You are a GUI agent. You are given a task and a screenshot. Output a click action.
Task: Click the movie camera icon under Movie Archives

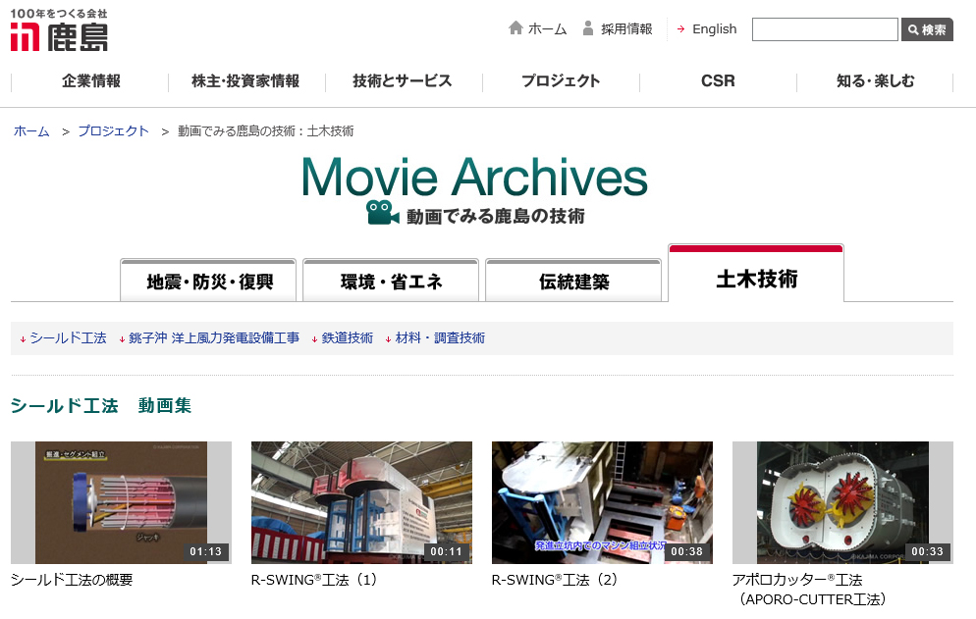[382, 213]
